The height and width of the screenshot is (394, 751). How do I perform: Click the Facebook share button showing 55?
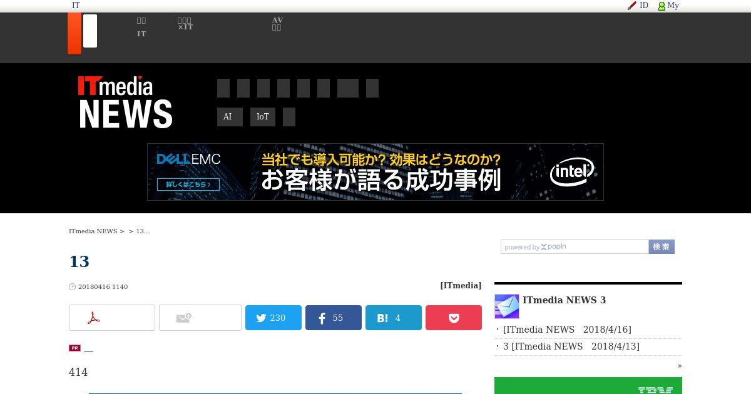(x=334, y=318)
